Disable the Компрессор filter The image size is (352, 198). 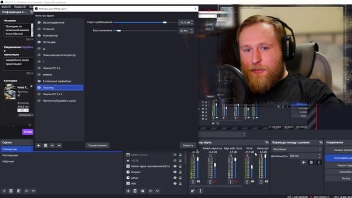point(39,35)
